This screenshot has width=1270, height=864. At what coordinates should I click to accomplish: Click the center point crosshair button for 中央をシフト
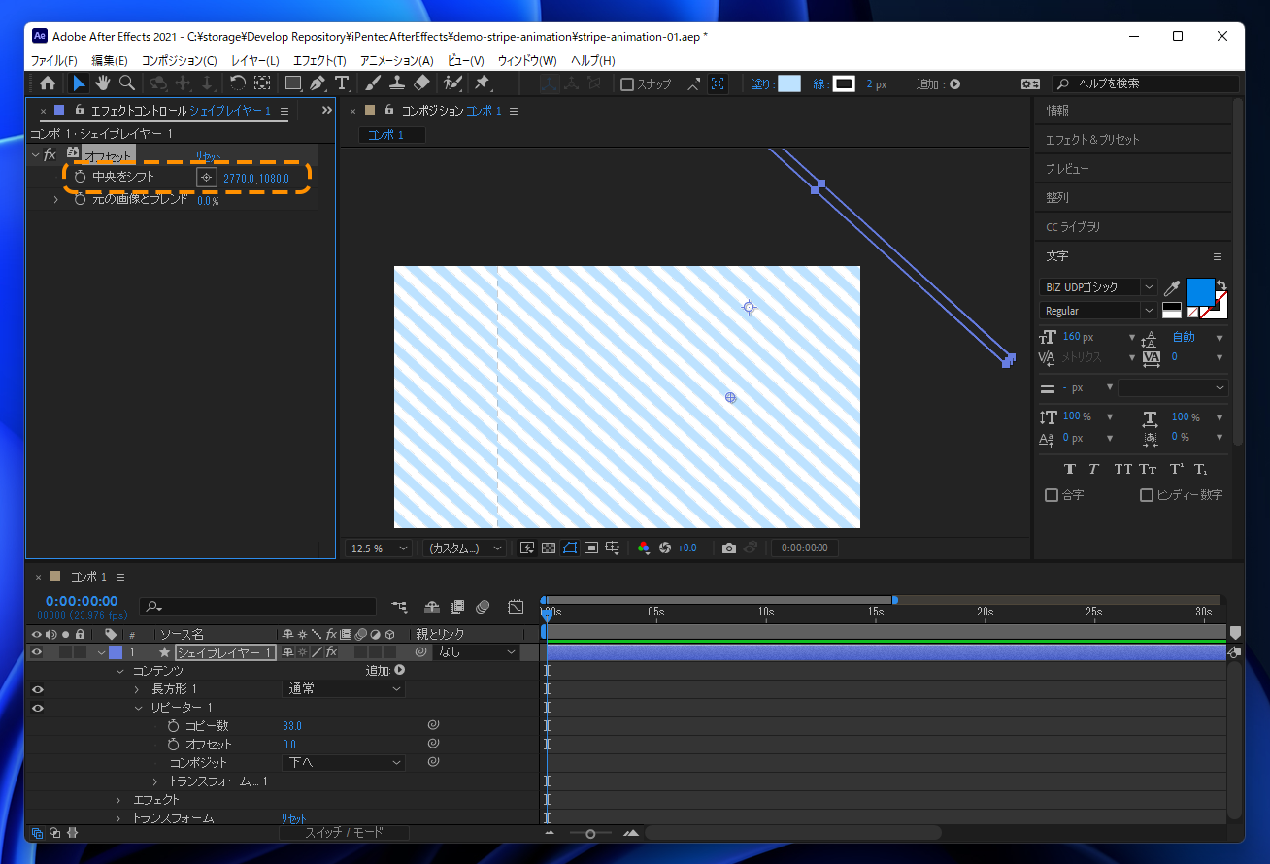(206, 178)
